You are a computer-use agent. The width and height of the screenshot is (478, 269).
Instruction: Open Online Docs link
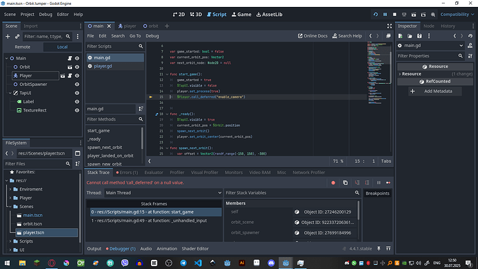pyautogui.click(x=312, y=35)
